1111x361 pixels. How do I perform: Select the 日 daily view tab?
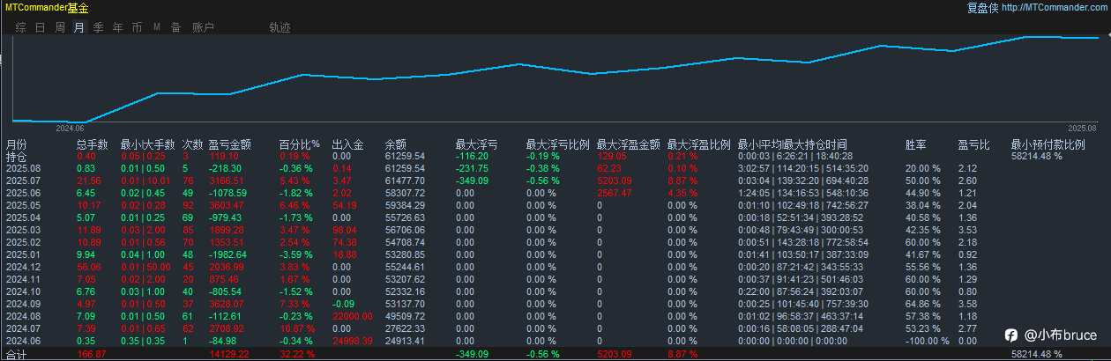41,27
